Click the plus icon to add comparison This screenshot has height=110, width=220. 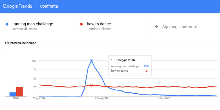point(157,27)
